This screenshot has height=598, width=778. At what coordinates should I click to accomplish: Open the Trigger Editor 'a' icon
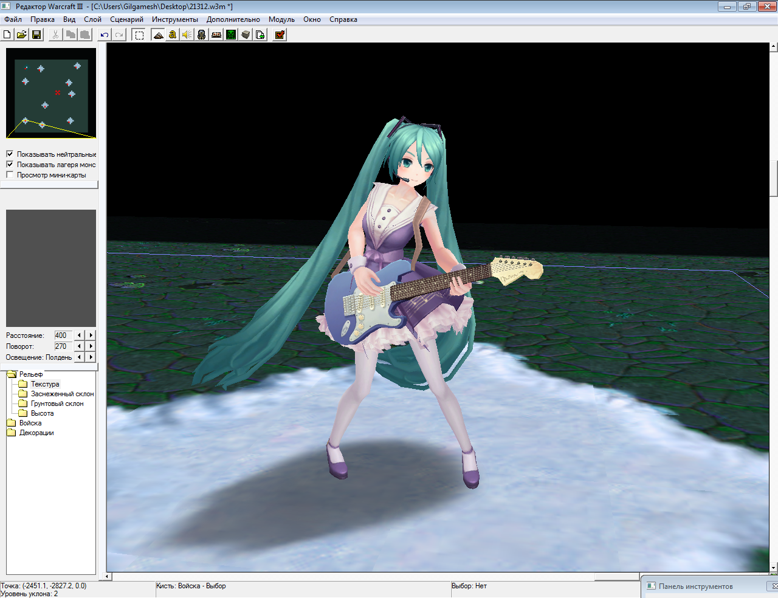[173, 35]
